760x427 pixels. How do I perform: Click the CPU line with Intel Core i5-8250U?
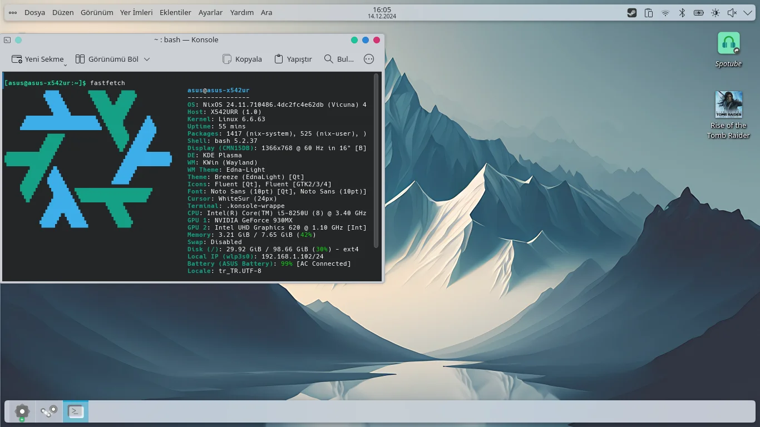click(x=277, y=213)
